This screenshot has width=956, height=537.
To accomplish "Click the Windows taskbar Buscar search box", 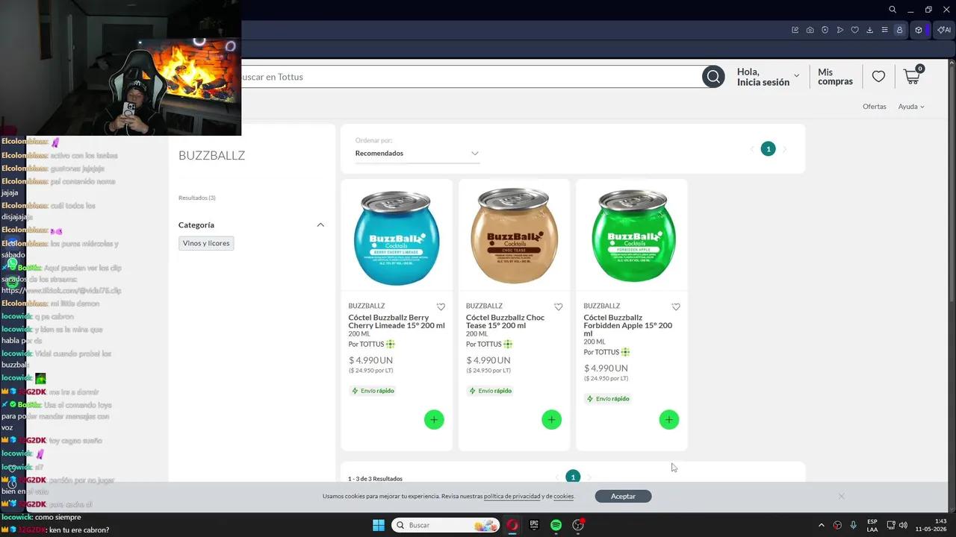I will click(x=446, y=525).
